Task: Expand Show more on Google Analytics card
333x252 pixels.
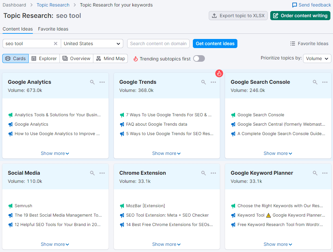Action: pyautogui.click(x=55, y=153)
